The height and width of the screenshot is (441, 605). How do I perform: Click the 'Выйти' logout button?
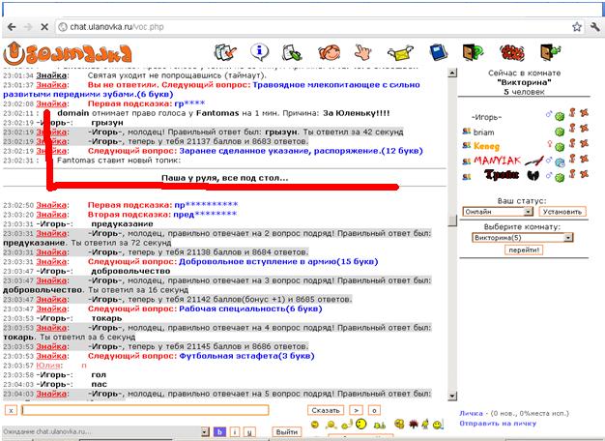click(286, 431)
